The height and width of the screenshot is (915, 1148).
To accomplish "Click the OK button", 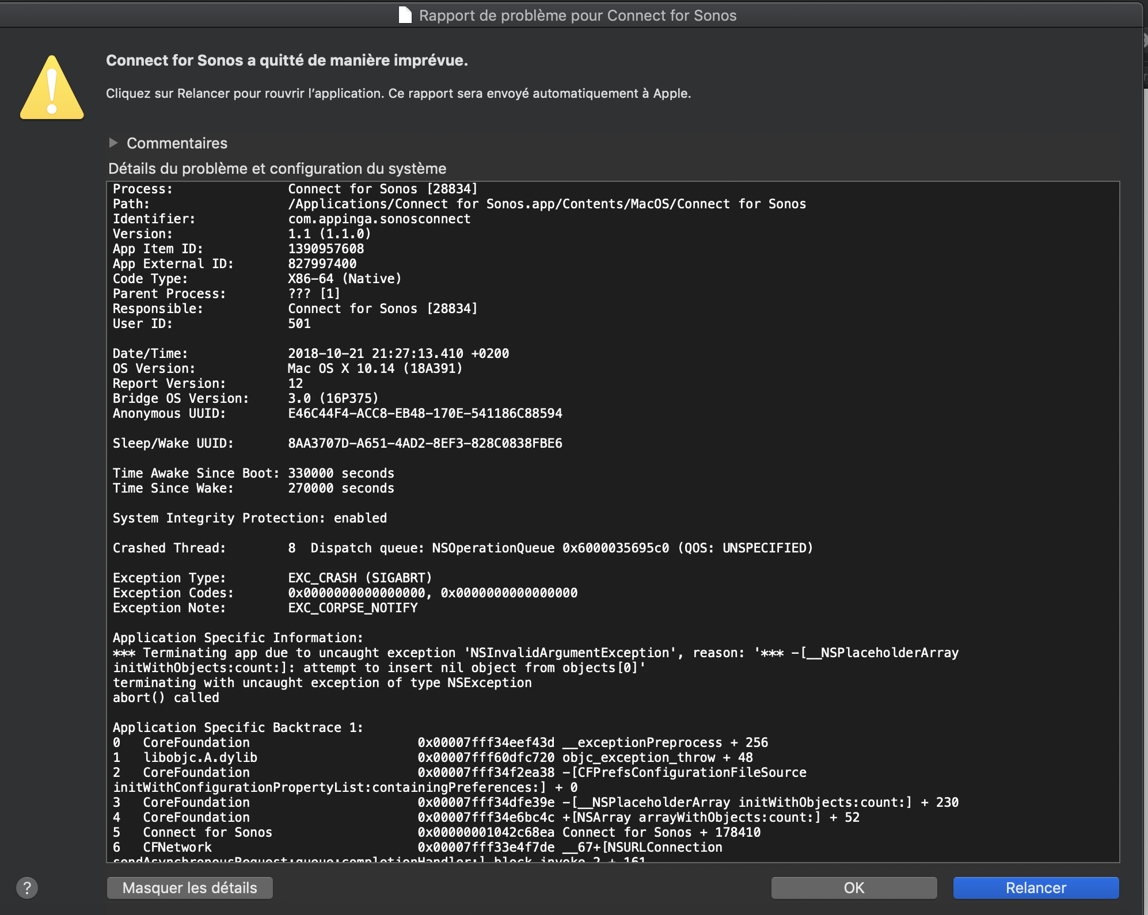I will [x=854, y=888].
